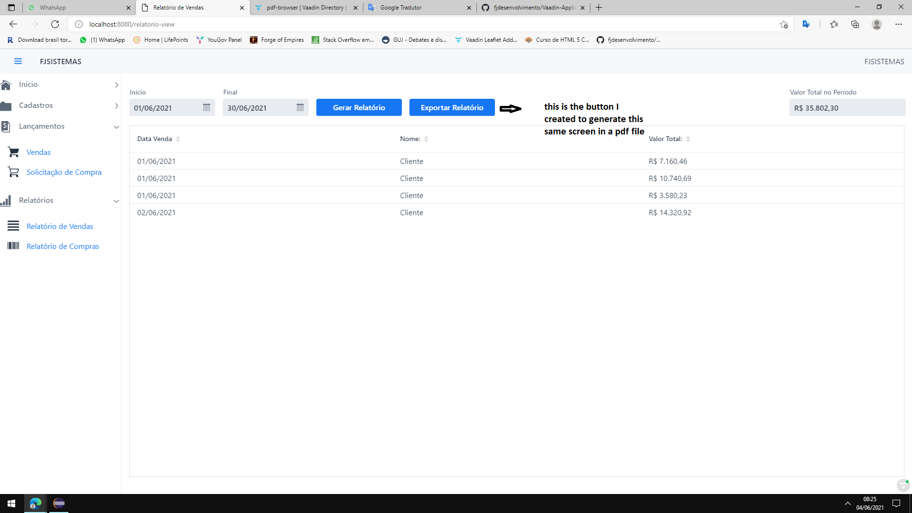Open Solicitação de Compra link
This screenshot has width=912, height=513.
pyautogui.click(x=64, y=172)
